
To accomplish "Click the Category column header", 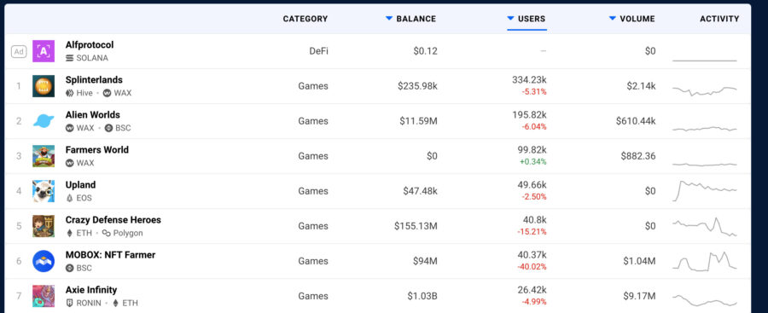I will [x=305, y=19].
